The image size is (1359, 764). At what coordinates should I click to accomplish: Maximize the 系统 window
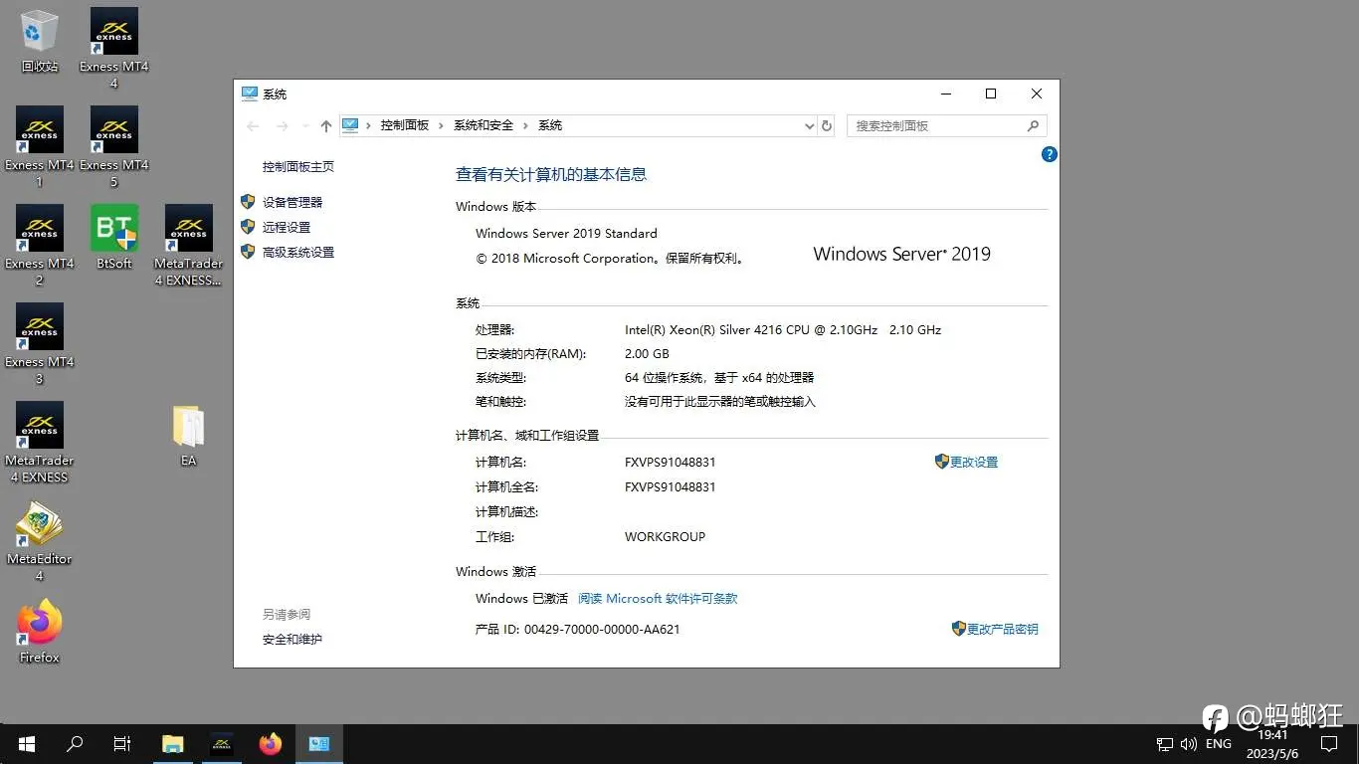pyautogui.click(x=991, y=94)
